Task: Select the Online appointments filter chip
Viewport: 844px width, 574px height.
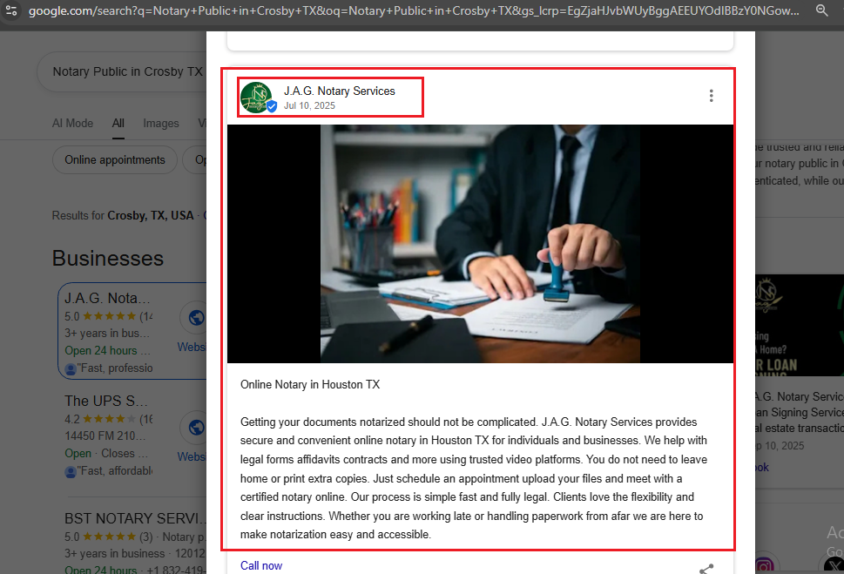Action: point(115,160)
